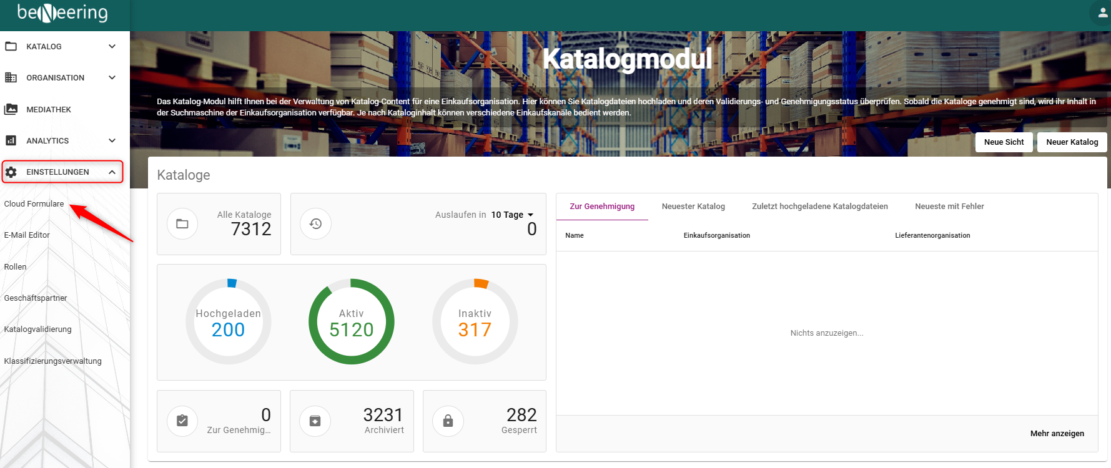
Task: Click the Neue Sicht button
Action: 1004,142
